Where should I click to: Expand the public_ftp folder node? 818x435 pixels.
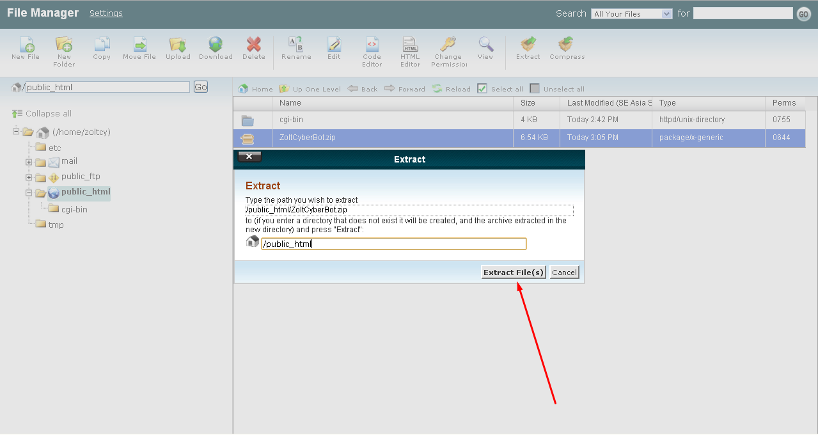(29, 177)
